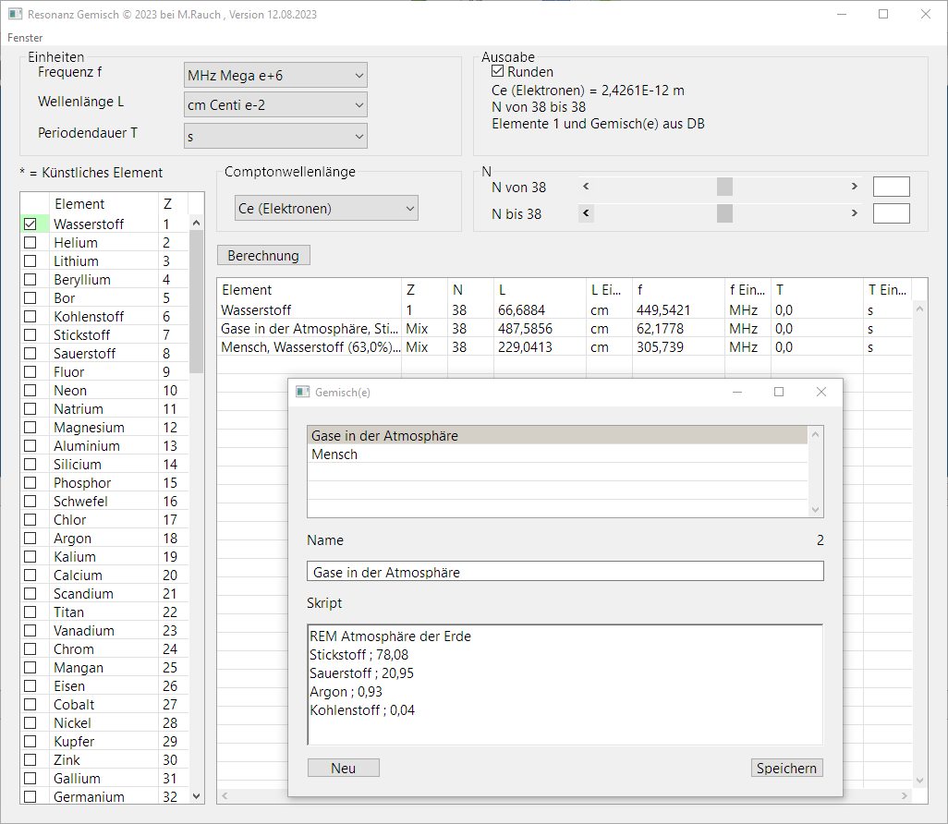Click the frequency value 449,5421
The image size is (948, 824).
point(663,310)
